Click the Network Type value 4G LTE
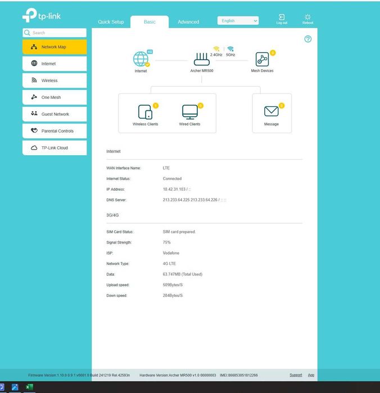 (169, 264)
